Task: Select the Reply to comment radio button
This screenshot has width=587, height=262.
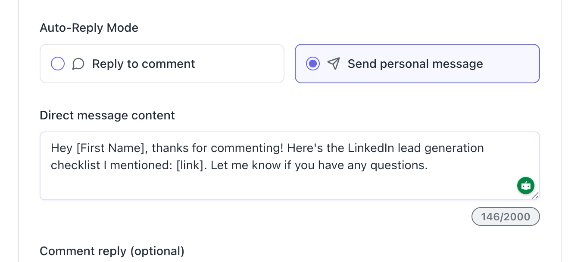Action: tap(58, 64)
